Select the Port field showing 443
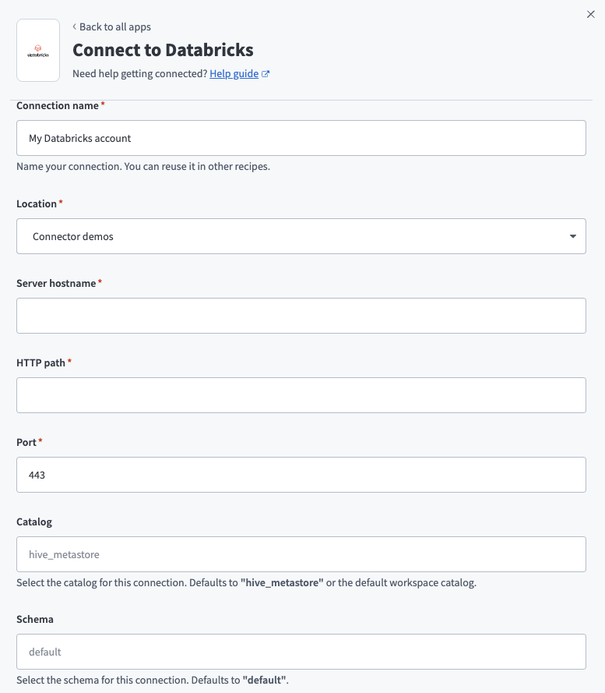This screenshot has height=693, width=605. tap(301, 475)
